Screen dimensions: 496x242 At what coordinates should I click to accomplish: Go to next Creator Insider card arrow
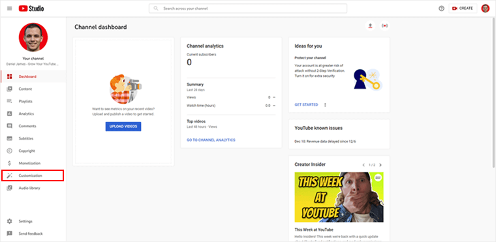click(380, 165)
